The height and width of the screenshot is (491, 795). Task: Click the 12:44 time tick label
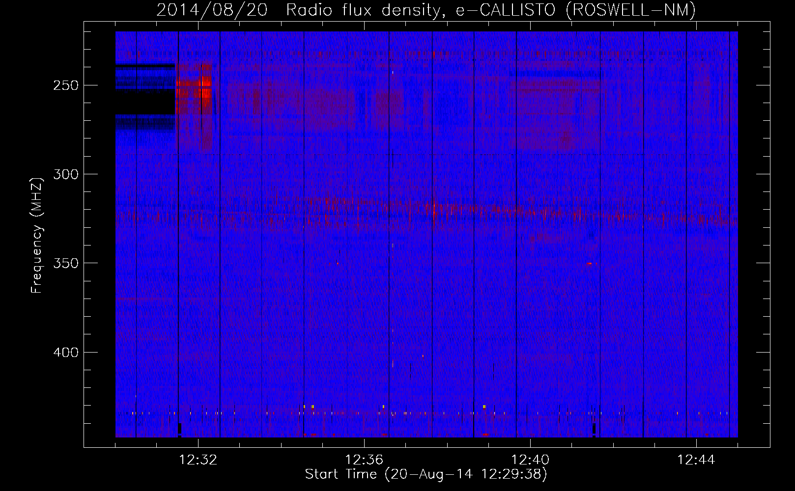click(696, 460)
